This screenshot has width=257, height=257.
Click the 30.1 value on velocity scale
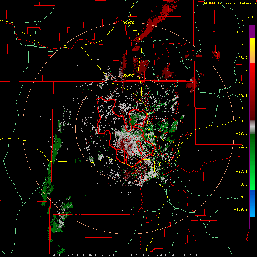tap(243, 96)
